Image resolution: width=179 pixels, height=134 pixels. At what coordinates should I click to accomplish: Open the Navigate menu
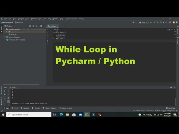21,19
